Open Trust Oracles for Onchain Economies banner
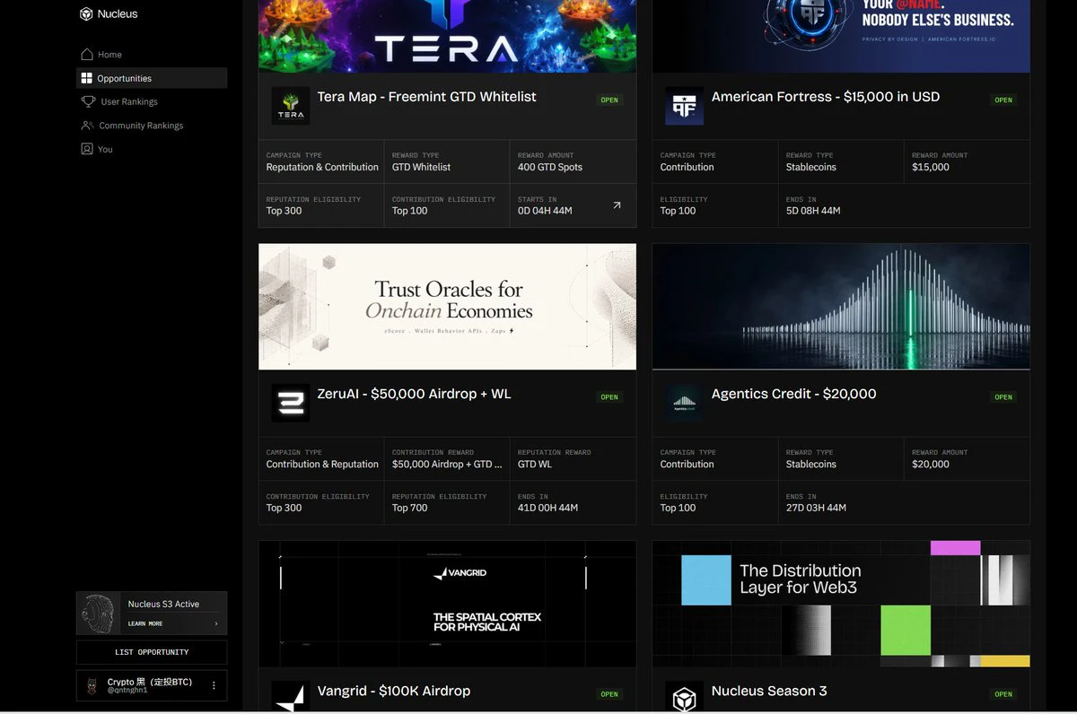Image resolution: width=1077 pixels, height=714 pixels. (447, 307)
